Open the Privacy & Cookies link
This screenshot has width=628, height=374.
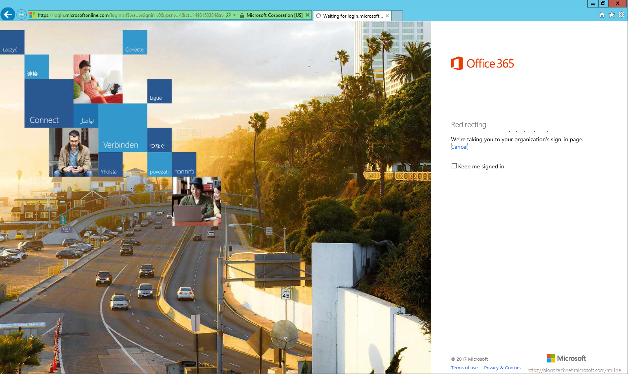pos(502,368)
